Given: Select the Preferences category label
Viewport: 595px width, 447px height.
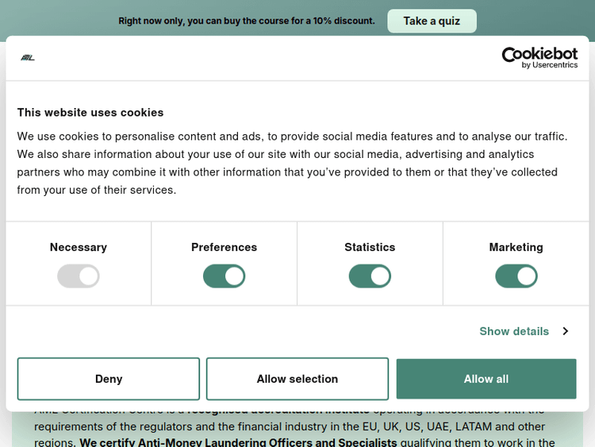Looking at the screenshot, I should [225, 247].
